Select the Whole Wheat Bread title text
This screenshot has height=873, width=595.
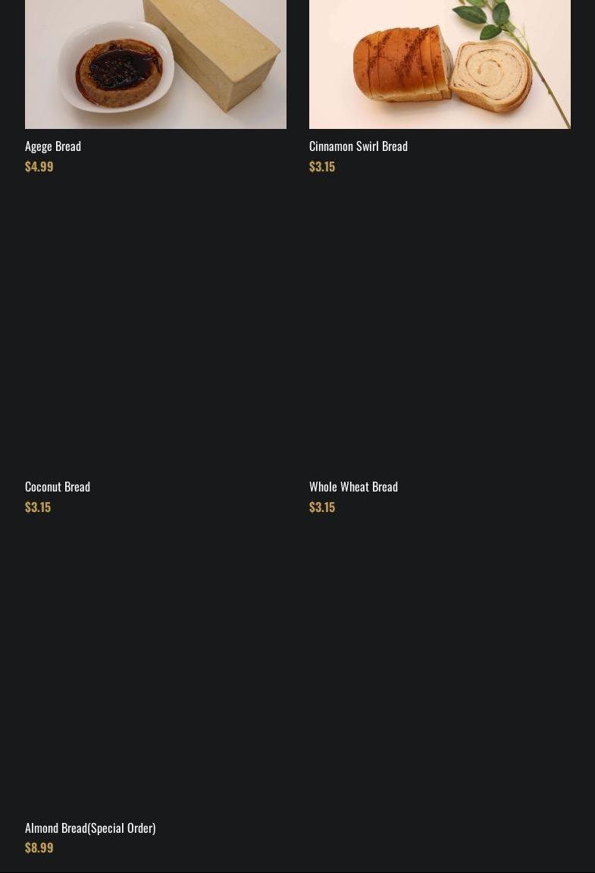tap(353, 486)
